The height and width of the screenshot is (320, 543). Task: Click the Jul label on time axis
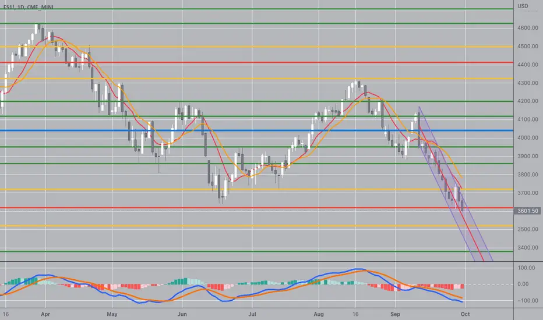(x=252, y=314)
